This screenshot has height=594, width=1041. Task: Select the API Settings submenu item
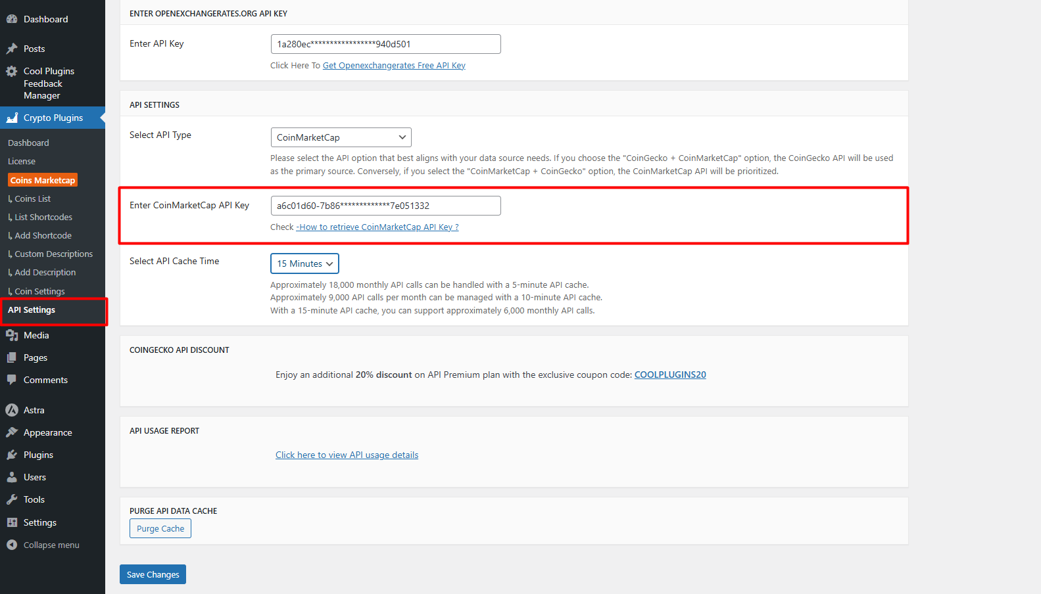pos(32,309)
